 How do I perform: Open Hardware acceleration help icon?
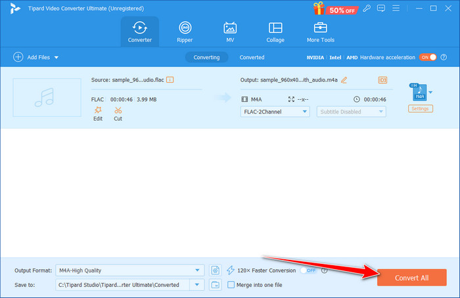tap(444, 57)
